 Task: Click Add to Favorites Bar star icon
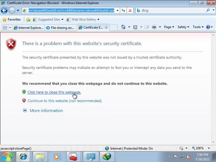click(28, 19)
